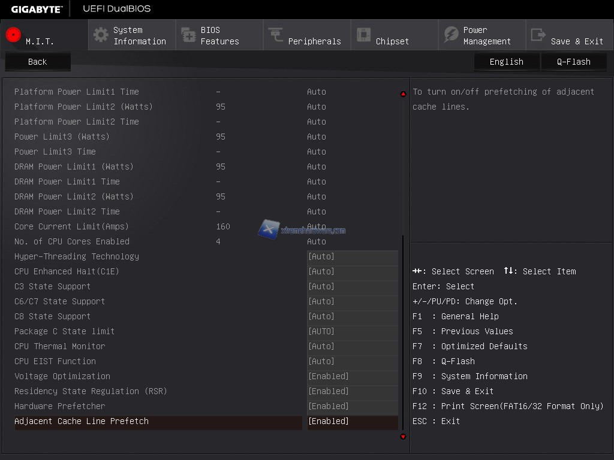Click the System Information gear icon
Image resolution: width=614 pixels, height=460 pixels.
click(x=101, y=35)
